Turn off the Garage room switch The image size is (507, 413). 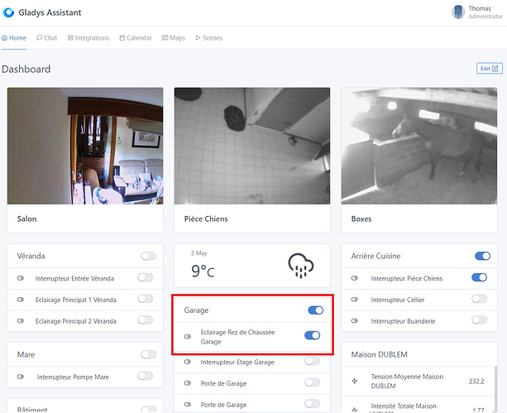[x=316, y=310]
